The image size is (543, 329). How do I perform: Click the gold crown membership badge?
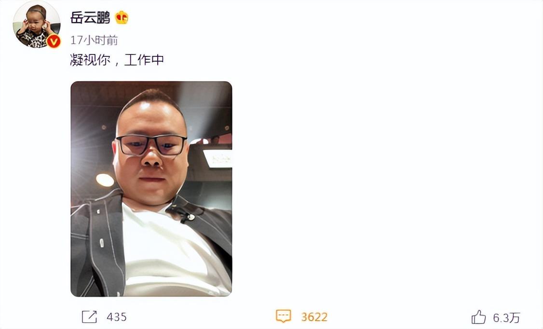[122, 17]
